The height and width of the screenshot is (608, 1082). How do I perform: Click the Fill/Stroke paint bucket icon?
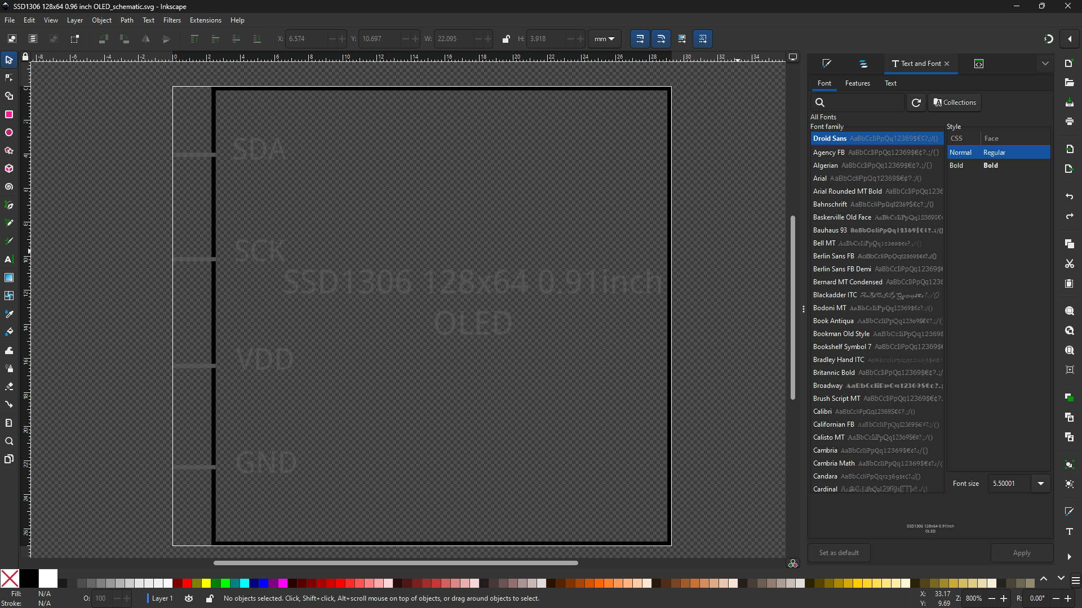pyautogui.click(x=10, y=332)
